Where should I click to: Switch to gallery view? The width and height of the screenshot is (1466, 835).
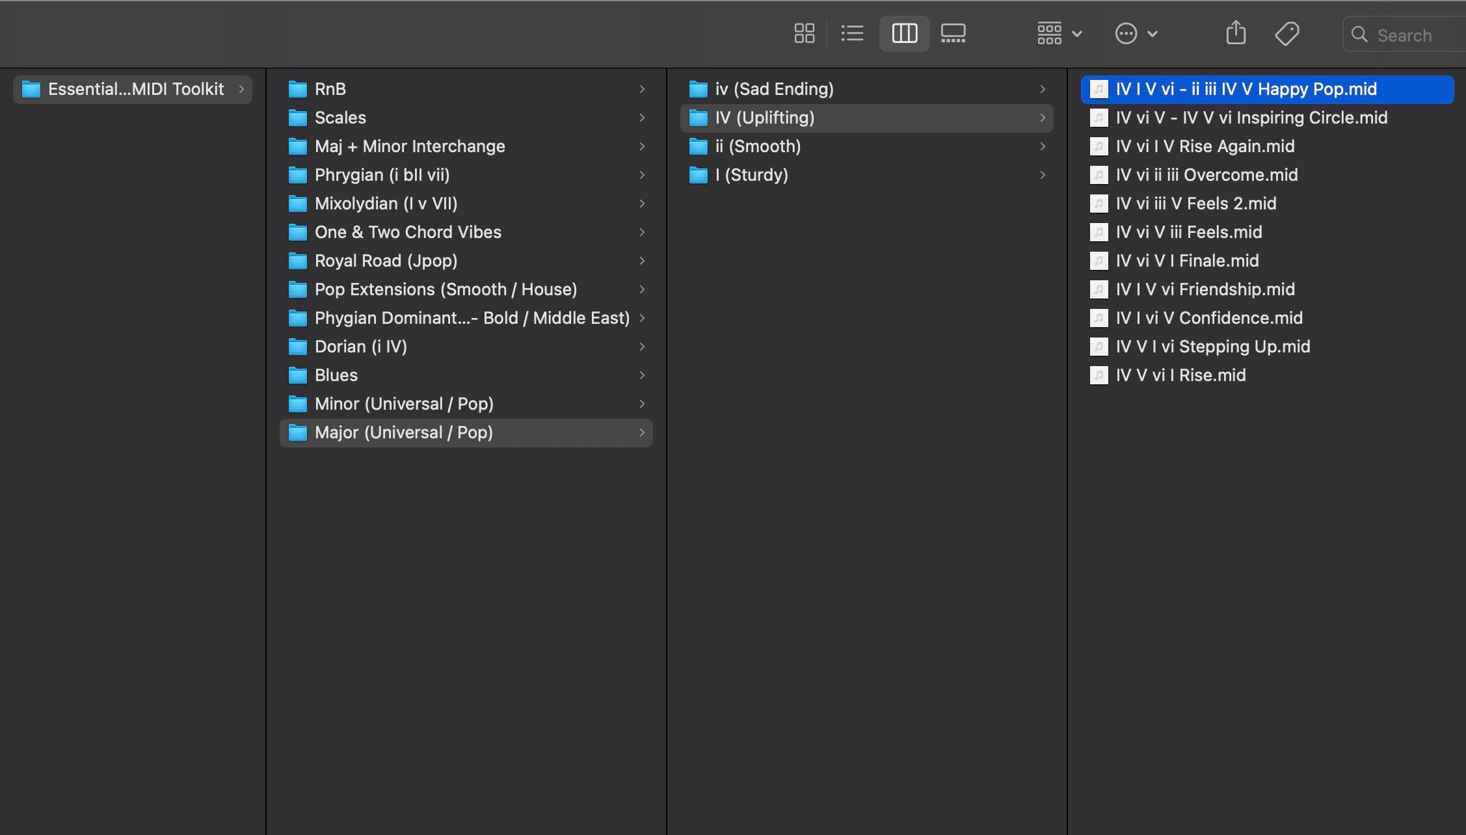pyautogui.click(x=953, y=33)
